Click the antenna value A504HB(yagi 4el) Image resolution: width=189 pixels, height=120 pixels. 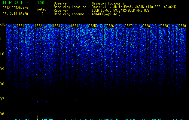(x=106, y=14)
